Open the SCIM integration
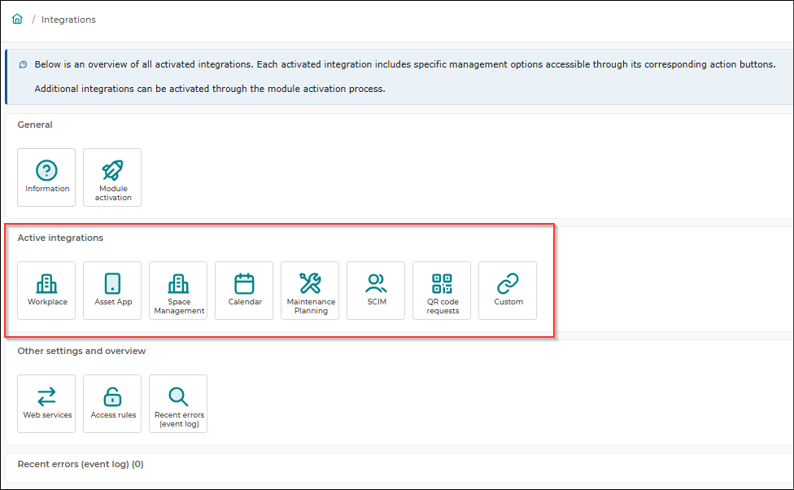Image resolution: width=794 pixels, height=490 pixels. click(376, 291)
